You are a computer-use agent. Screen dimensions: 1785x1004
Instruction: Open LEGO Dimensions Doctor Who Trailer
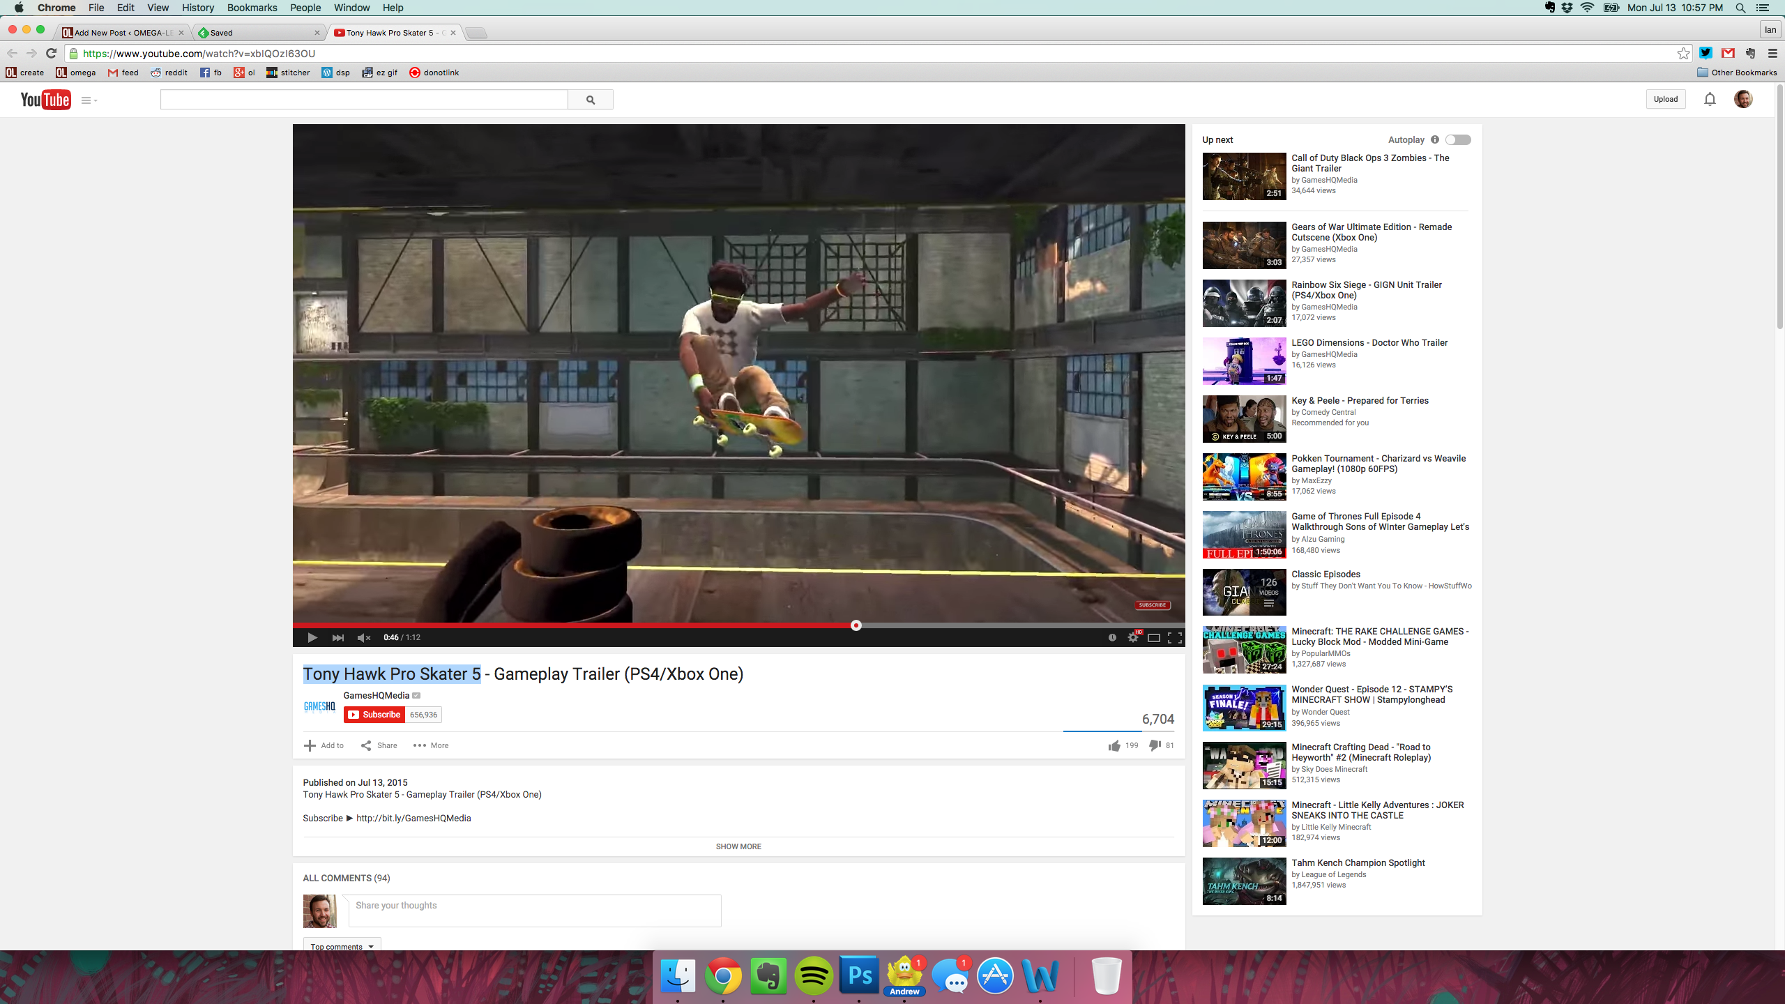coord(1369,342)
